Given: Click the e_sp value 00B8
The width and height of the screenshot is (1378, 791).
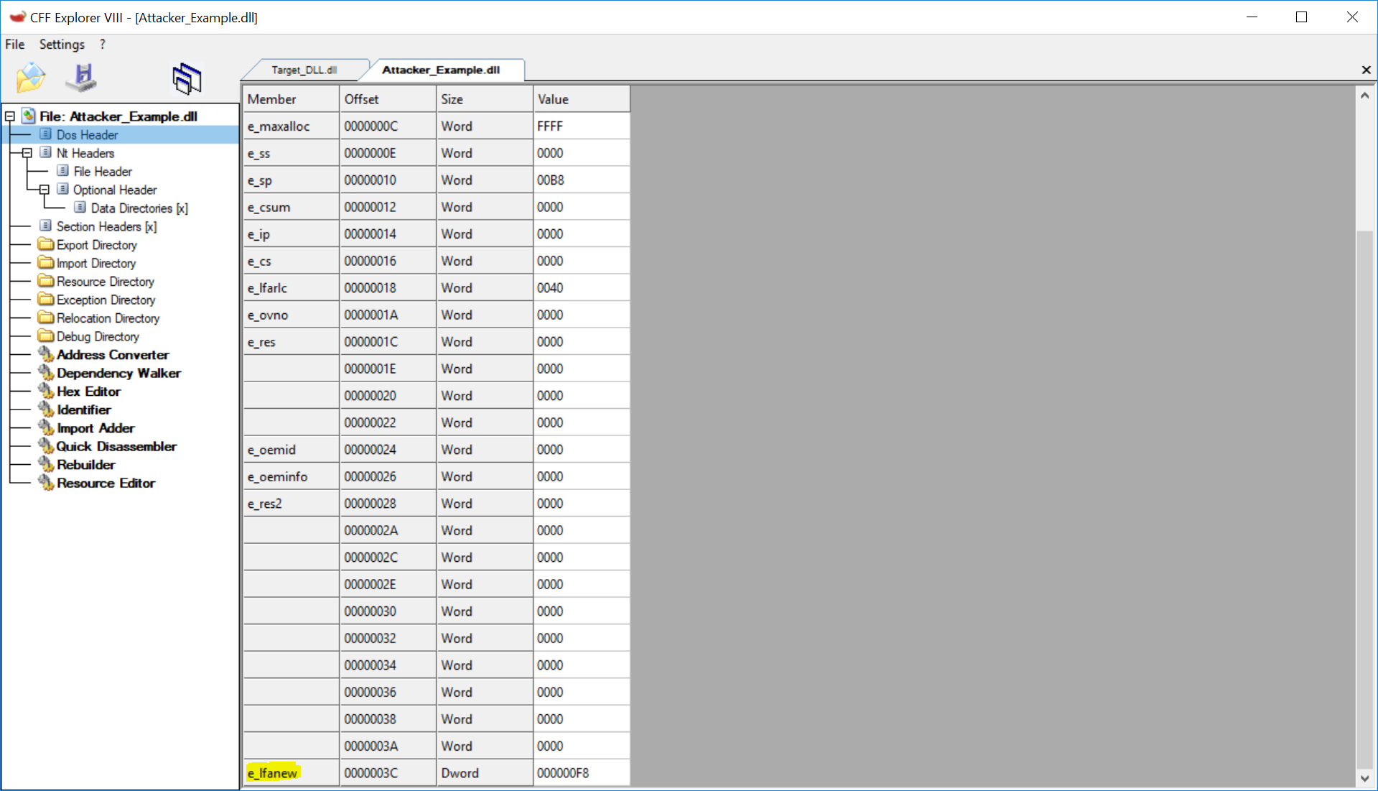Looking at the screenshot, I should [x=582, y=180].
